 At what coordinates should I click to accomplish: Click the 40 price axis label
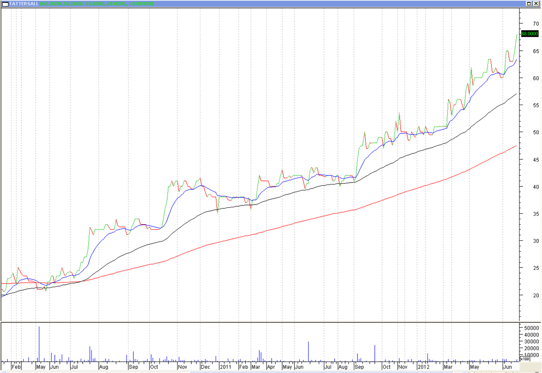[x=536, y=187]
